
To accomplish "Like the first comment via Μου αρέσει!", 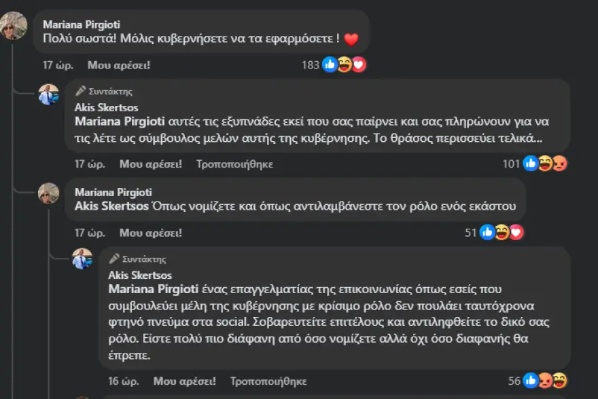I will pos(119,65).
